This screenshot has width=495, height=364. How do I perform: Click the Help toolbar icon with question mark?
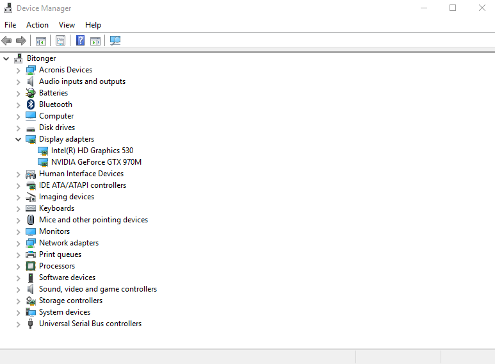pos(80,41)
